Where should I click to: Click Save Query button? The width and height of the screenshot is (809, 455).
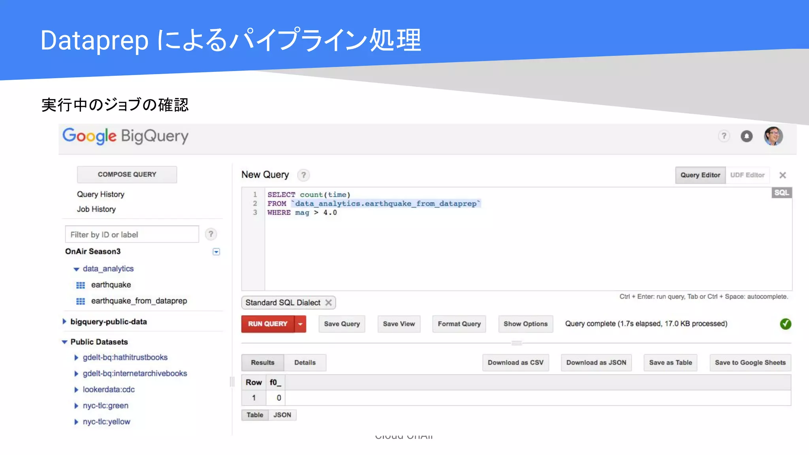point(342,324)
